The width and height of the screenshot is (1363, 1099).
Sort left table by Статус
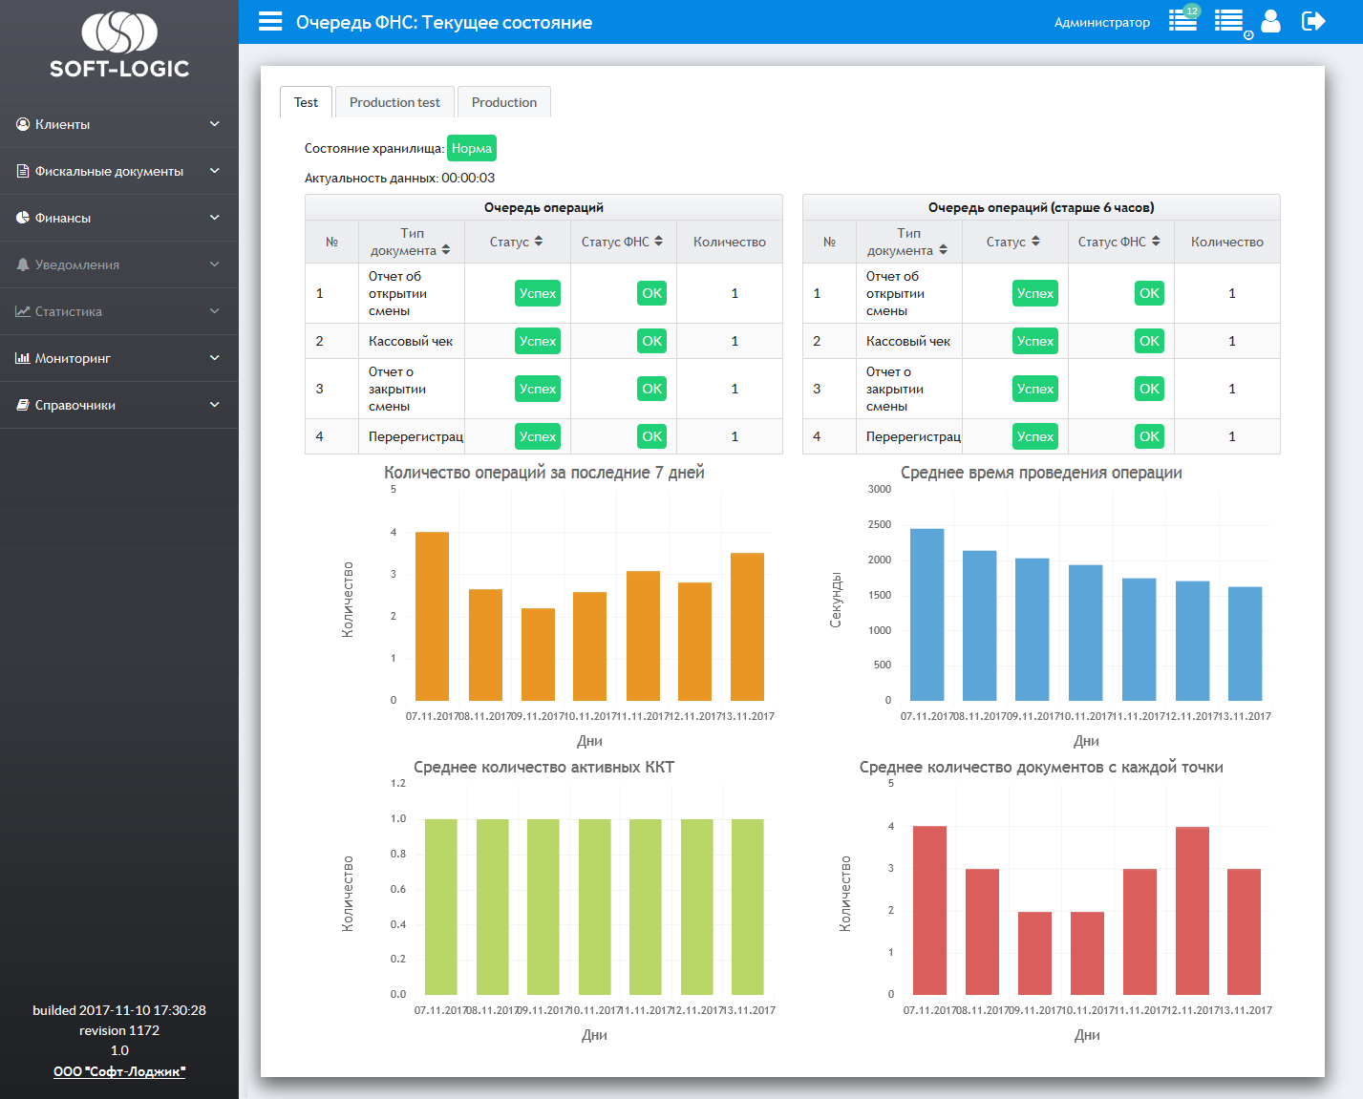pos(539,242)
